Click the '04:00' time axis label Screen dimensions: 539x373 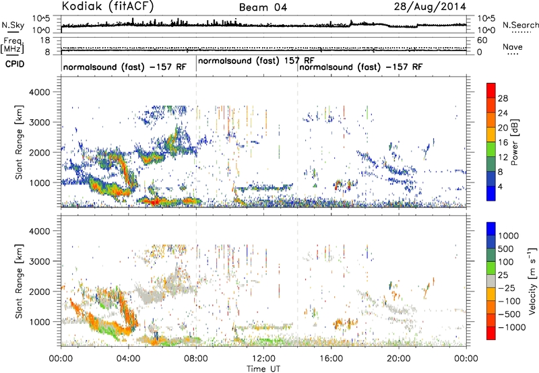point(128,359)
